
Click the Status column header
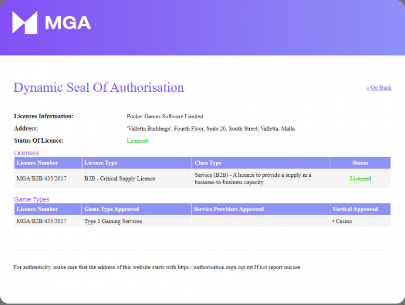point(360,163)
